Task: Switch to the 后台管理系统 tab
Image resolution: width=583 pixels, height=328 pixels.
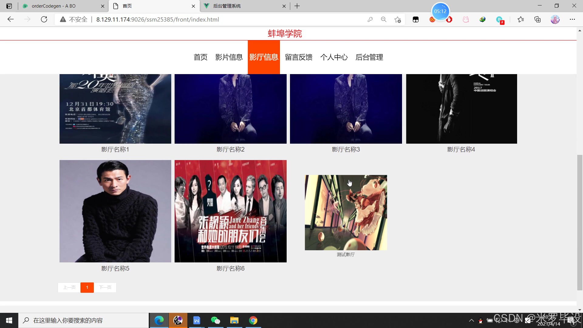Action: point(227,6)
